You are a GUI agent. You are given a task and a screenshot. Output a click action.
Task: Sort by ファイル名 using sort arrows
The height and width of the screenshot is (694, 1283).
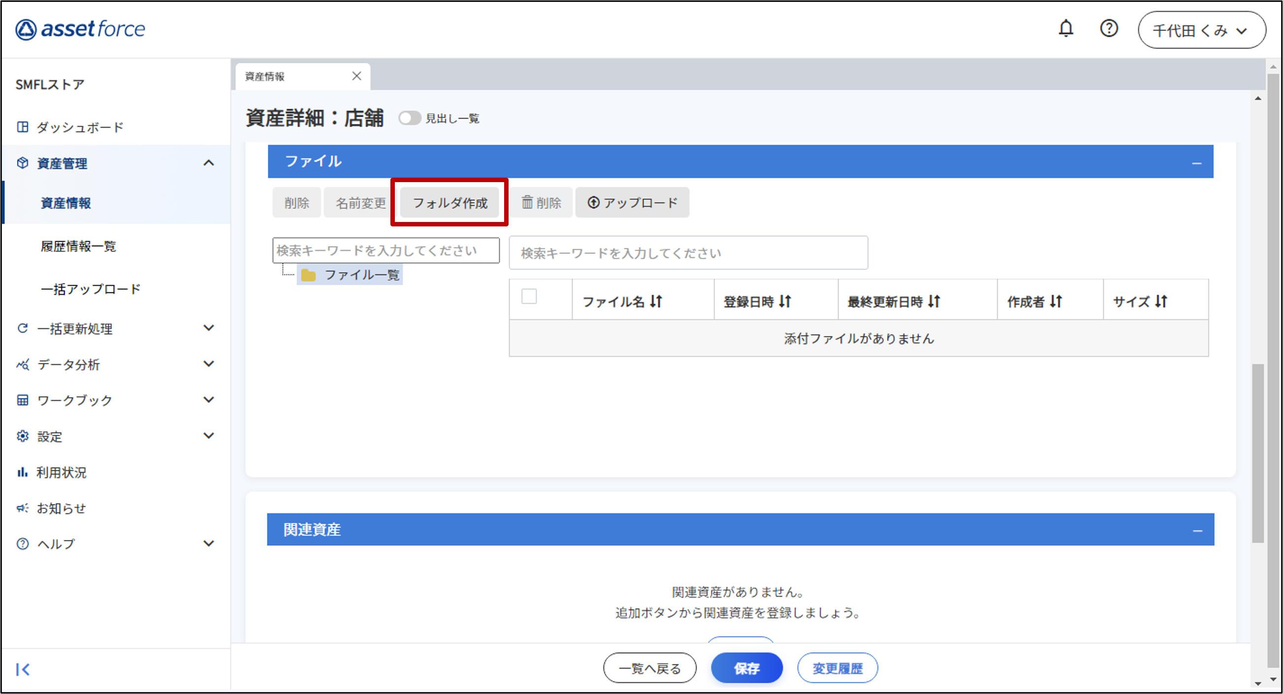[656, 301]
